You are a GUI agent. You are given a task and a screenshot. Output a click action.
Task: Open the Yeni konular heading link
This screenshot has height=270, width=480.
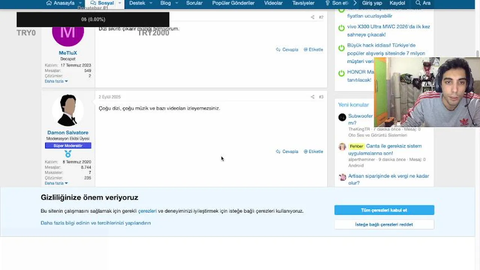353,105
